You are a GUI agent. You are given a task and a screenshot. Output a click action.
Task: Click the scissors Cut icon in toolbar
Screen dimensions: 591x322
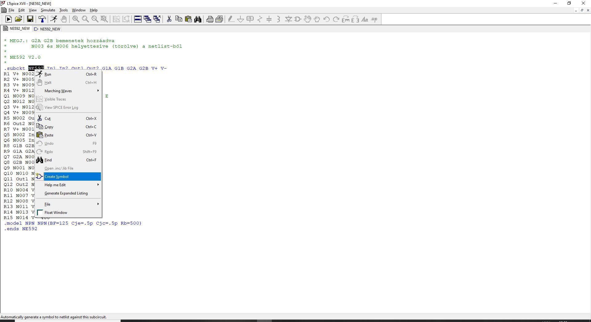169,19
